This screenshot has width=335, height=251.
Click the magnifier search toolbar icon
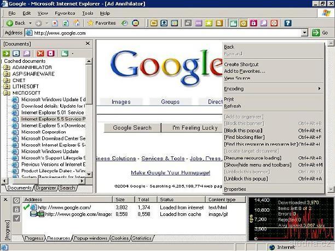coord(264,23)
